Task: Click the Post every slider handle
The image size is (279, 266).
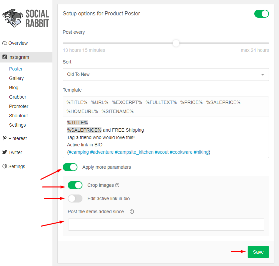Action: (176, 43)
